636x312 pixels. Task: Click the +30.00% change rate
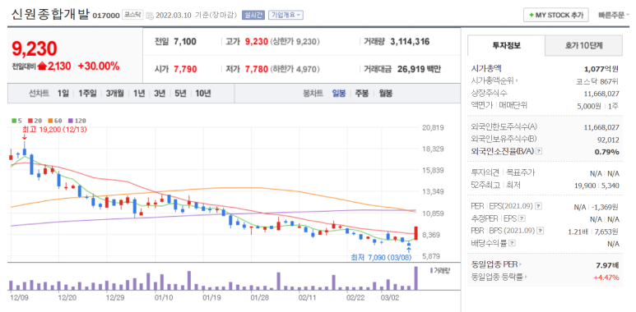(x=99, y=67)
